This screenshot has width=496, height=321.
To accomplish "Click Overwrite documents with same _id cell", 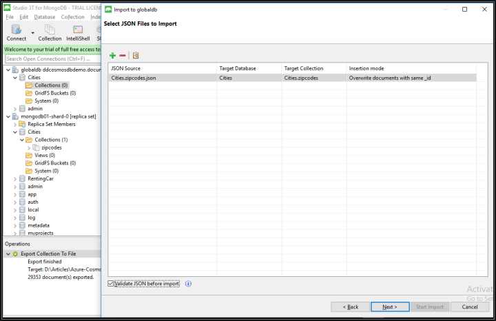I will (411, 78).
